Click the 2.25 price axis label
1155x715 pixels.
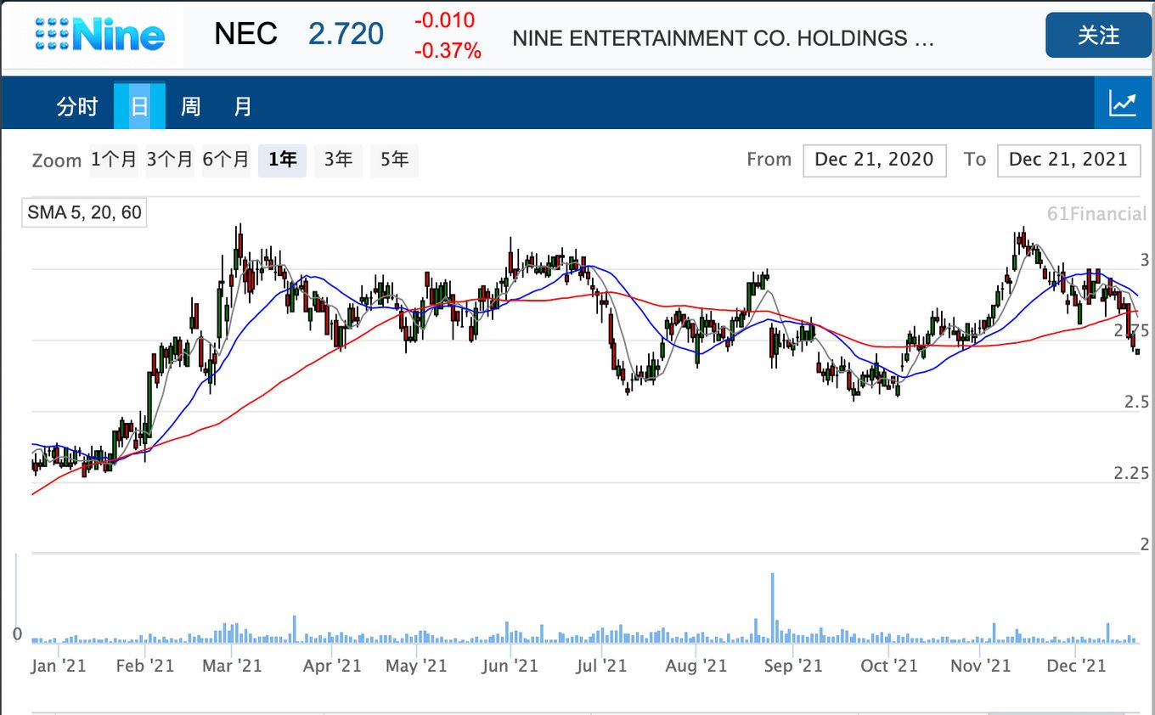(x=1131, y=473)
